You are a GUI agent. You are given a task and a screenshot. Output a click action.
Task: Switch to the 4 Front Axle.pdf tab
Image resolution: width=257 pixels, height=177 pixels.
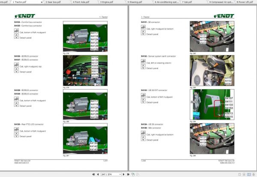(x=81, y=2)
